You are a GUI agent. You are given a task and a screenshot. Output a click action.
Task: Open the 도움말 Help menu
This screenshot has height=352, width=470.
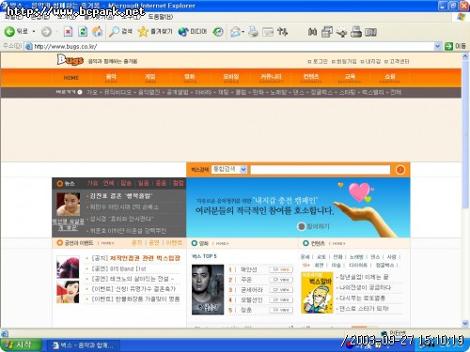[x=161, y=17]
